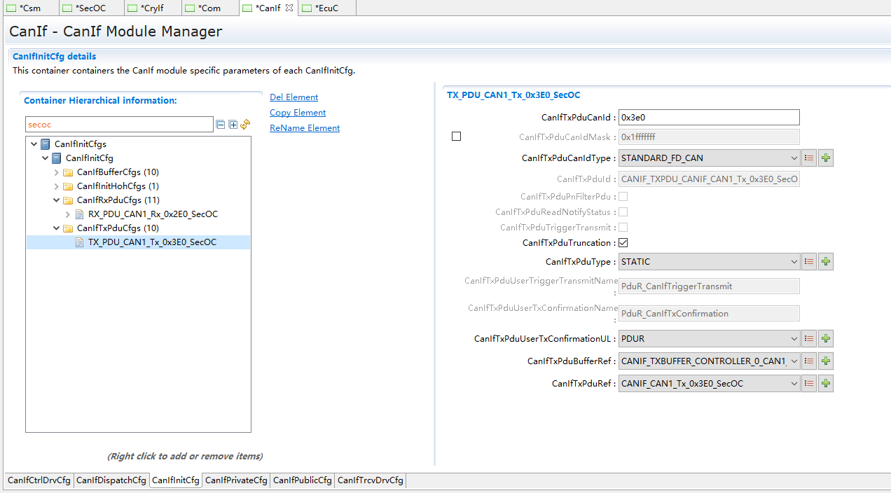Click the collapse all tree icon
Image resolution: width=891 pixels, height=493 pixels.
coord(221,125)
